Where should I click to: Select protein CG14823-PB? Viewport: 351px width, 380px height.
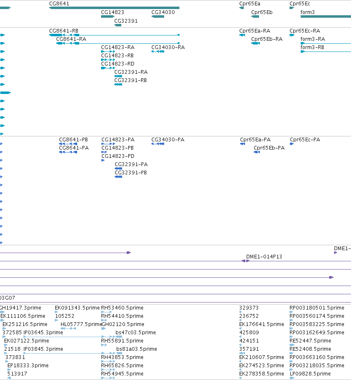(x=104, y=152)
